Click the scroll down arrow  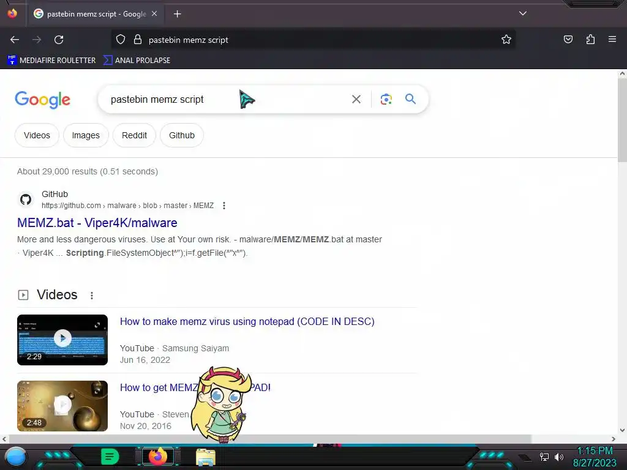tap(622, 430)
